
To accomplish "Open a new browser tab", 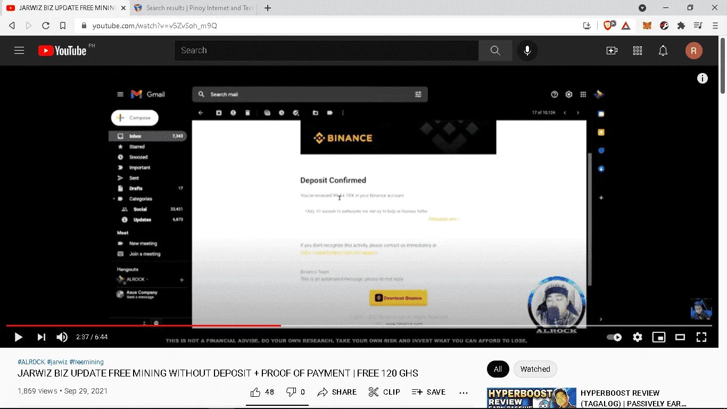I will [x=268, y=8].
